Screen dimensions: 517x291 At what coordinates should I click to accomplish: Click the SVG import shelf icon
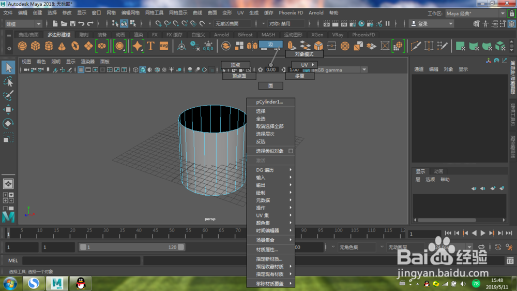[164, 46]
